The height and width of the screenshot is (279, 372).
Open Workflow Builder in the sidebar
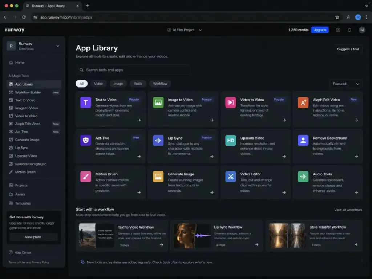point(34,92)
